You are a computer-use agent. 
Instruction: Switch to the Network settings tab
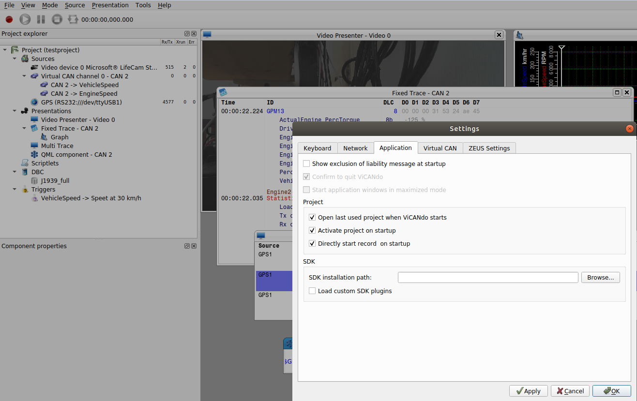coord(355,149)
